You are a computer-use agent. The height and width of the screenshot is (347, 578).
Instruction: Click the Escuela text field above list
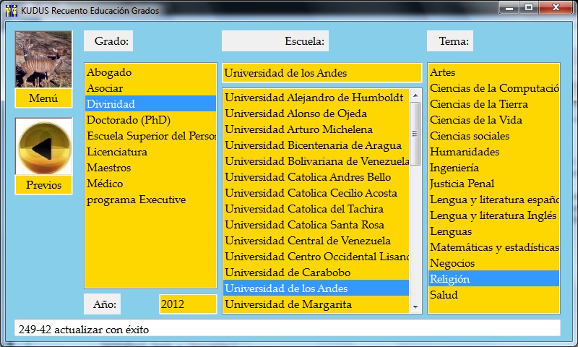tap(322, 73)
